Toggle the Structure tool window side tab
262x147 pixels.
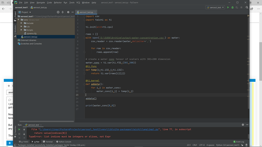pyautogui.click(x=15, y=31)
